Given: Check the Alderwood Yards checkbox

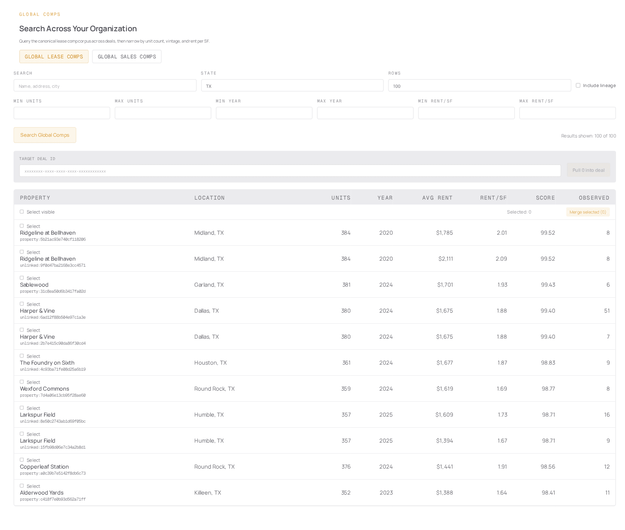Looking at the screenshot, I should (22, 486).
